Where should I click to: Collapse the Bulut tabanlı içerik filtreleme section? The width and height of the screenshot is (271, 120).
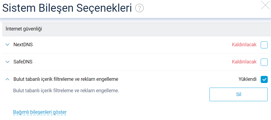coord(7,79)
